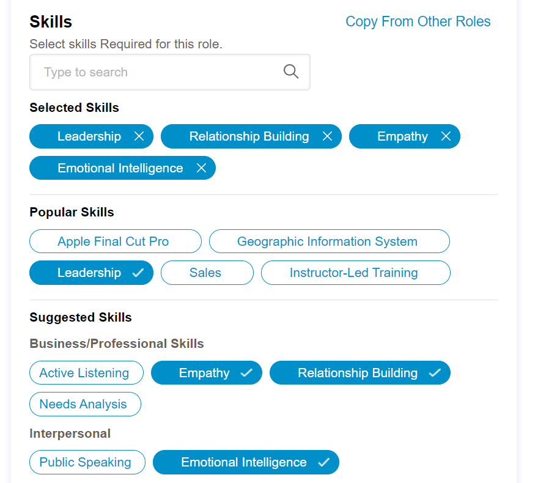Screen dimensions: 538x483
Task: Click the checkmark on Empathy suggested skill
Action: coord(247,372)
